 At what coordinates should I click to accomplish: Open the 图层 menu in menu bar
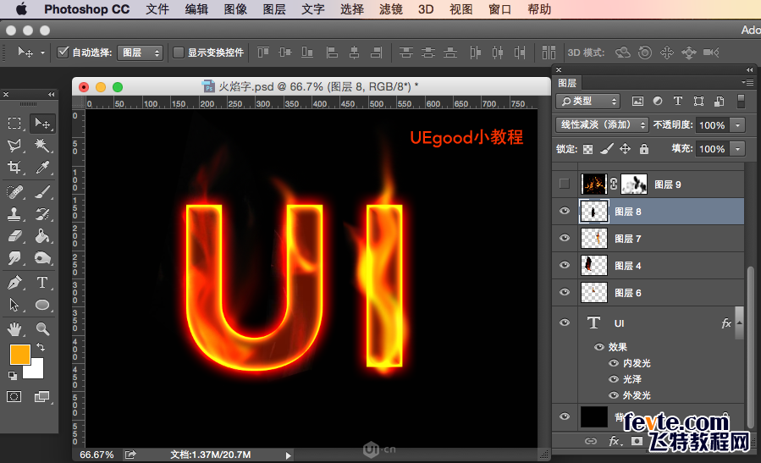click(x=273, y=9)
